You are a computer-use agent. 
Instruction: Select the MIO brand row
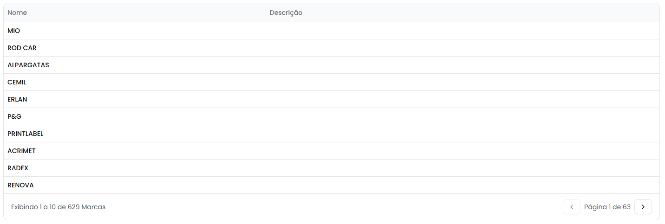click(14, 31)
